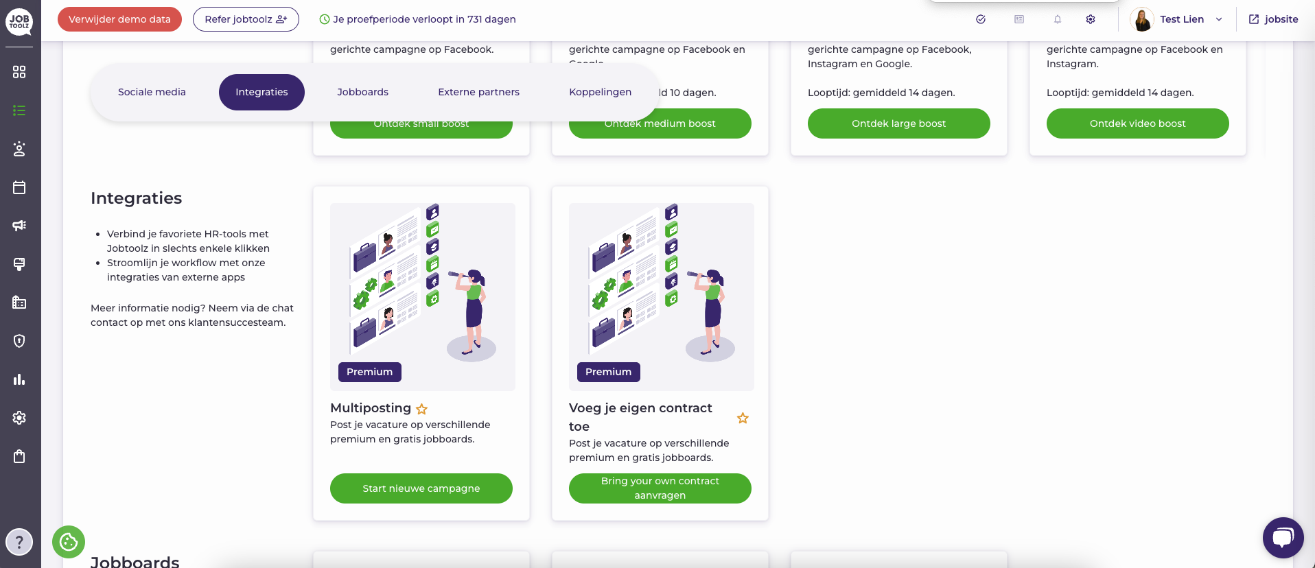The image size is (1315, 568).
Task: Open the jobsite external link
Action: click(1274, 19)
